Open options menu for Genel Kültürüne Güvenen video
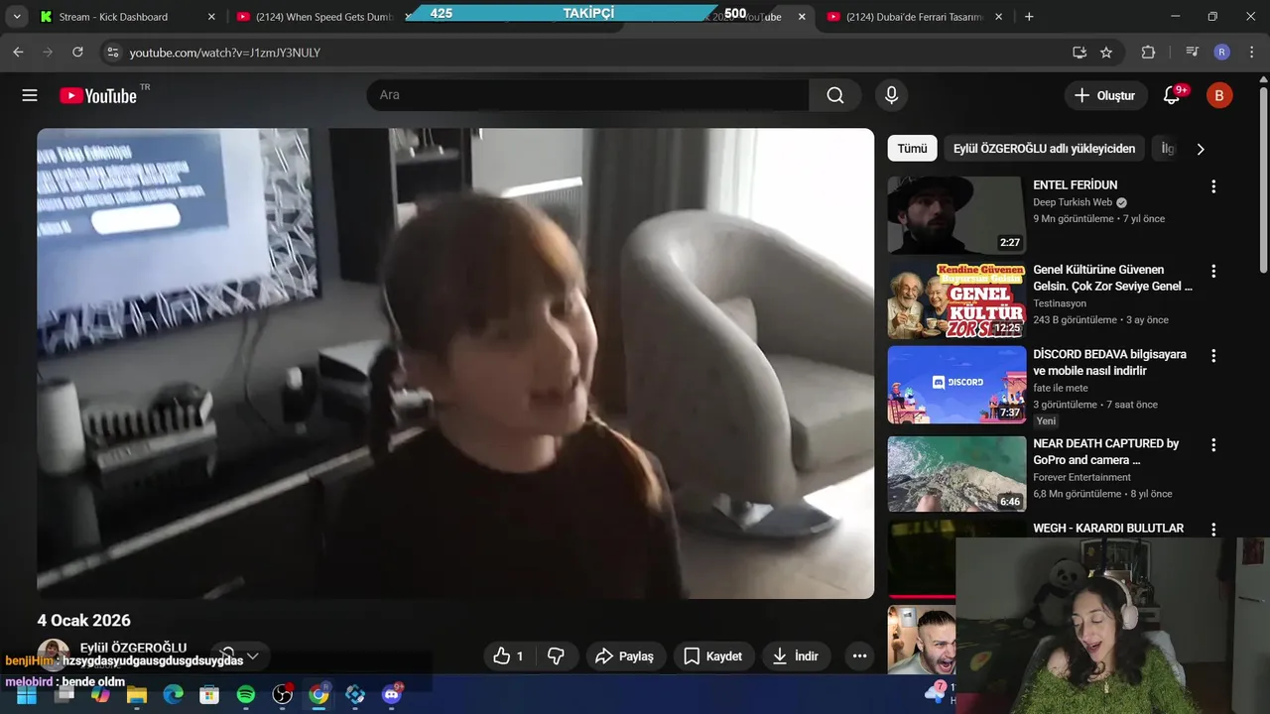The height and width of the screenshot is (714, 1270). (x=1212, y=271)
